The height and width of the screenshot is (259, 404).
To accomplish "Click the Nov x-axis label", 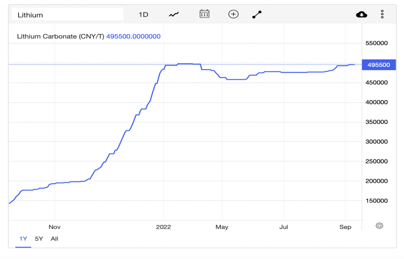I will [x=54, y=227].
